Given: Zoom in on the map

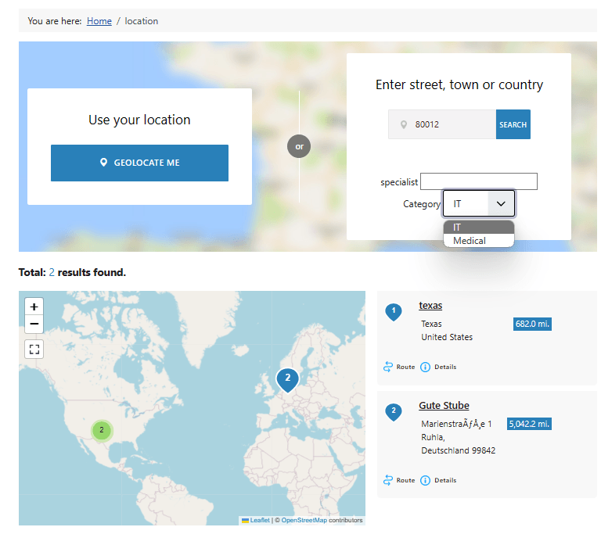Looking at the screenshot, I should click(x=34, y=307).
